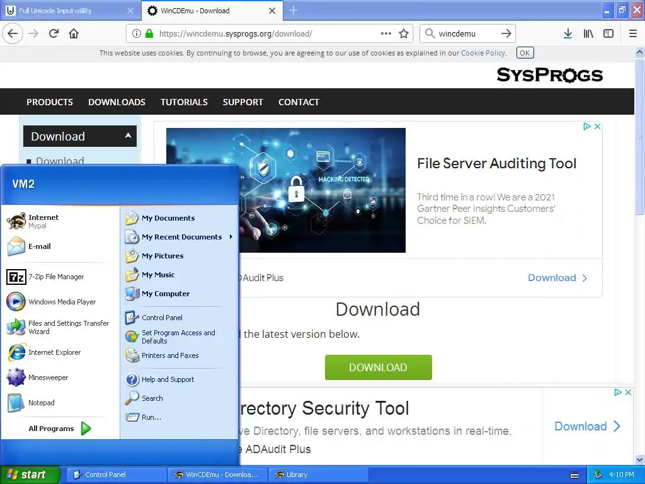The image size is (645, 484).
Task: Switch to Library taskbar window
Action: (x=317, y=475)
